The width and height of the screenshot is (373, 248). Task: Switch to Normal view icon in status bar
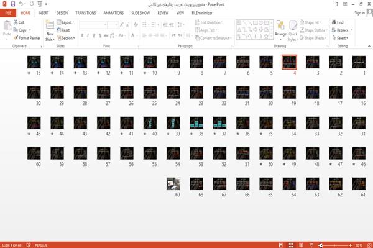[281, 245]
